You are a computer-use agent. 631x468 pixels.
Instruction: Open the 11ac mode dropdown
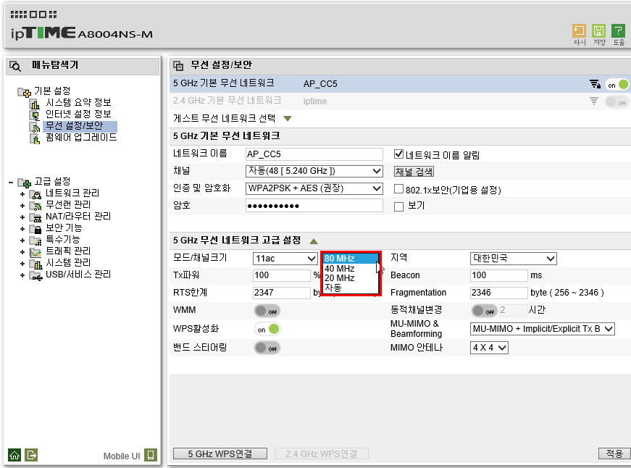pyautogui.click(x=285, y=259)
